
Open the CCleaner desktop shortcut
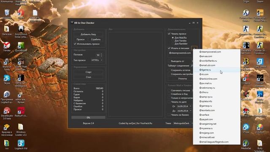click(x=246, y=79)
